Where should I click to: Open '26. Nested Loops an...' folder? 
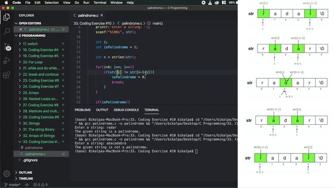click(x=40, y=99)
